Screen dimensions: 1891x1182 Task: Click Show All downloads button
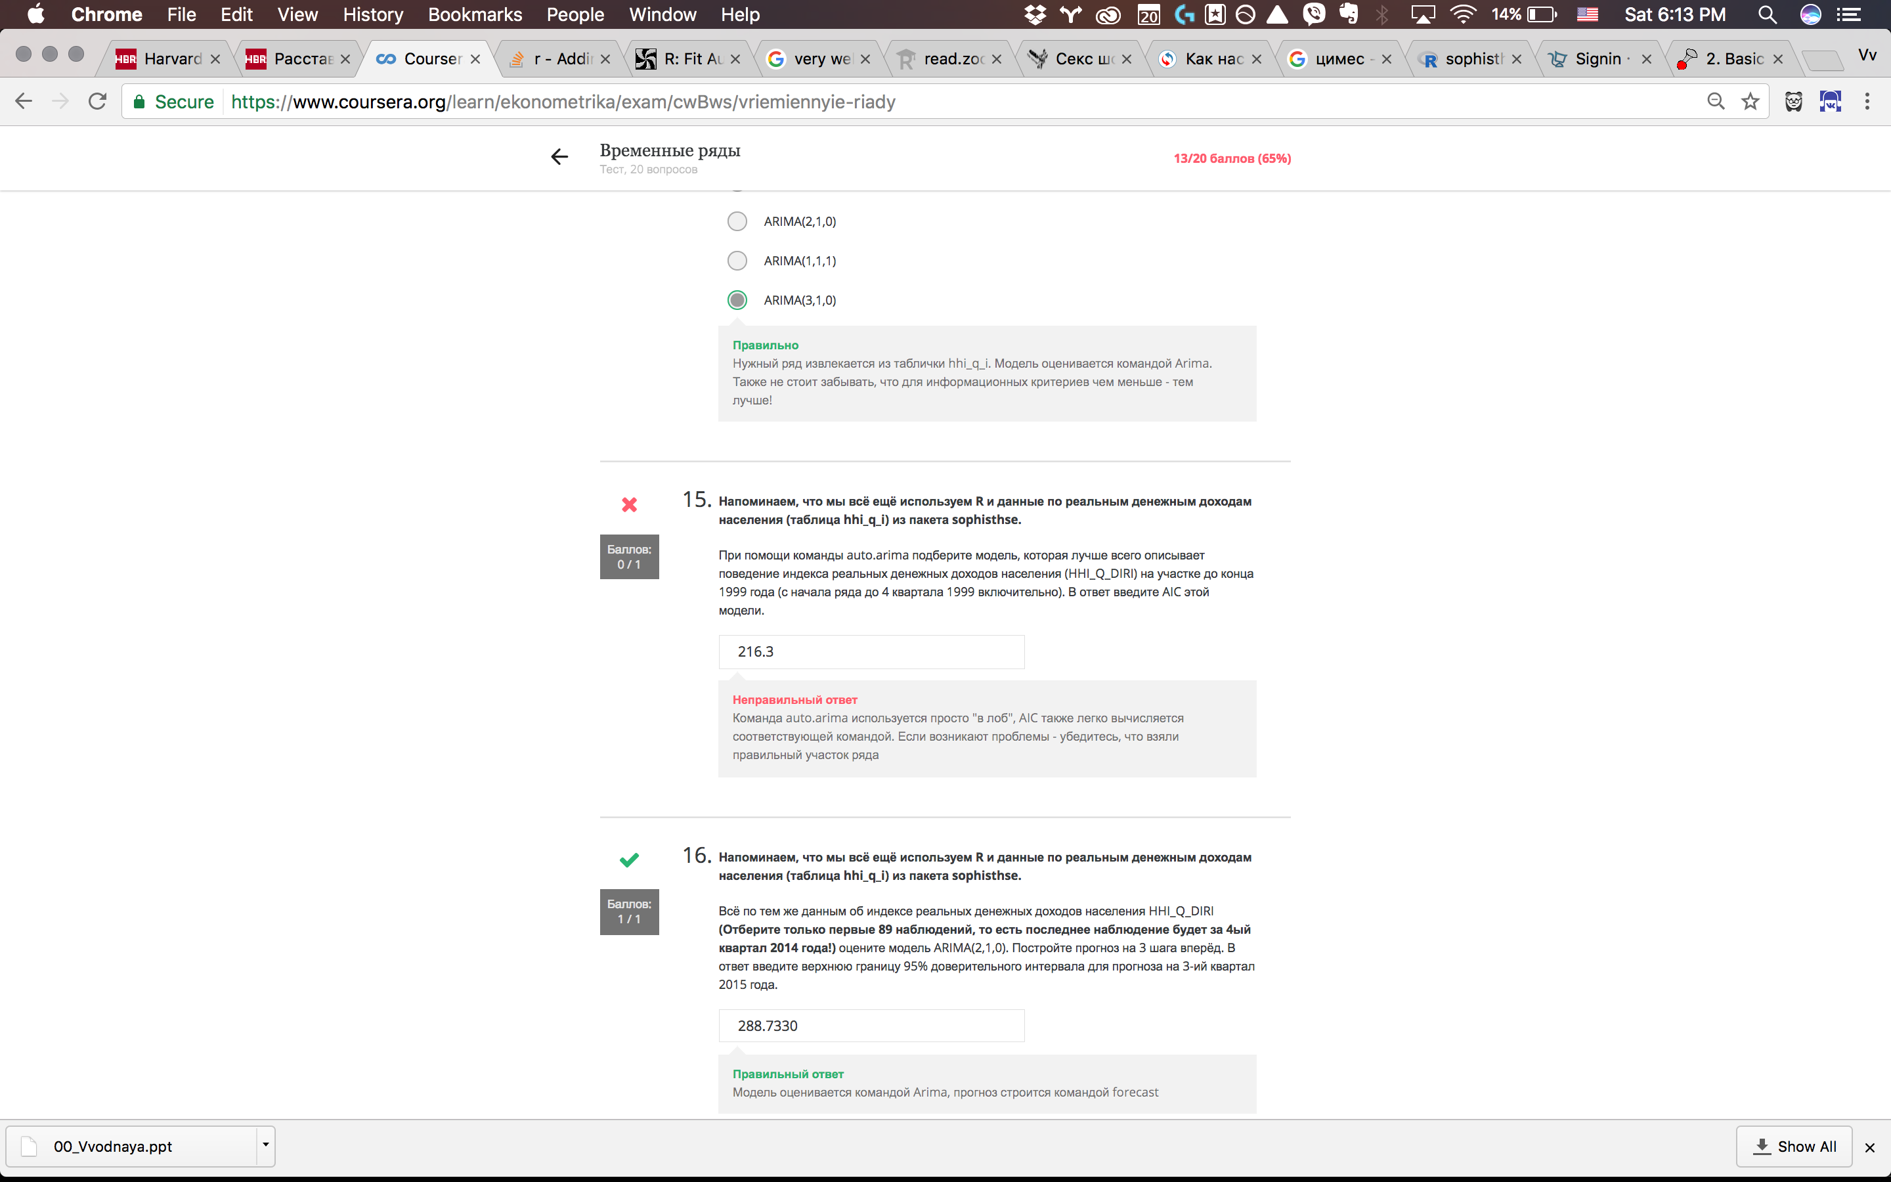click(x=1794, y=1146)
